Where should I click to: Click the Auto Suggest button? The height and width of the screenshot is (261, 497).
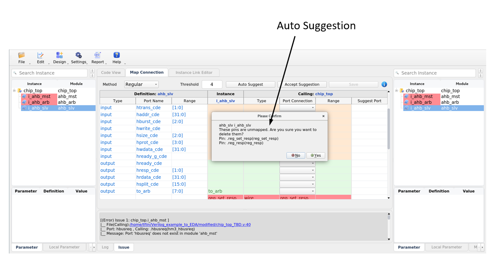point(250,84)
